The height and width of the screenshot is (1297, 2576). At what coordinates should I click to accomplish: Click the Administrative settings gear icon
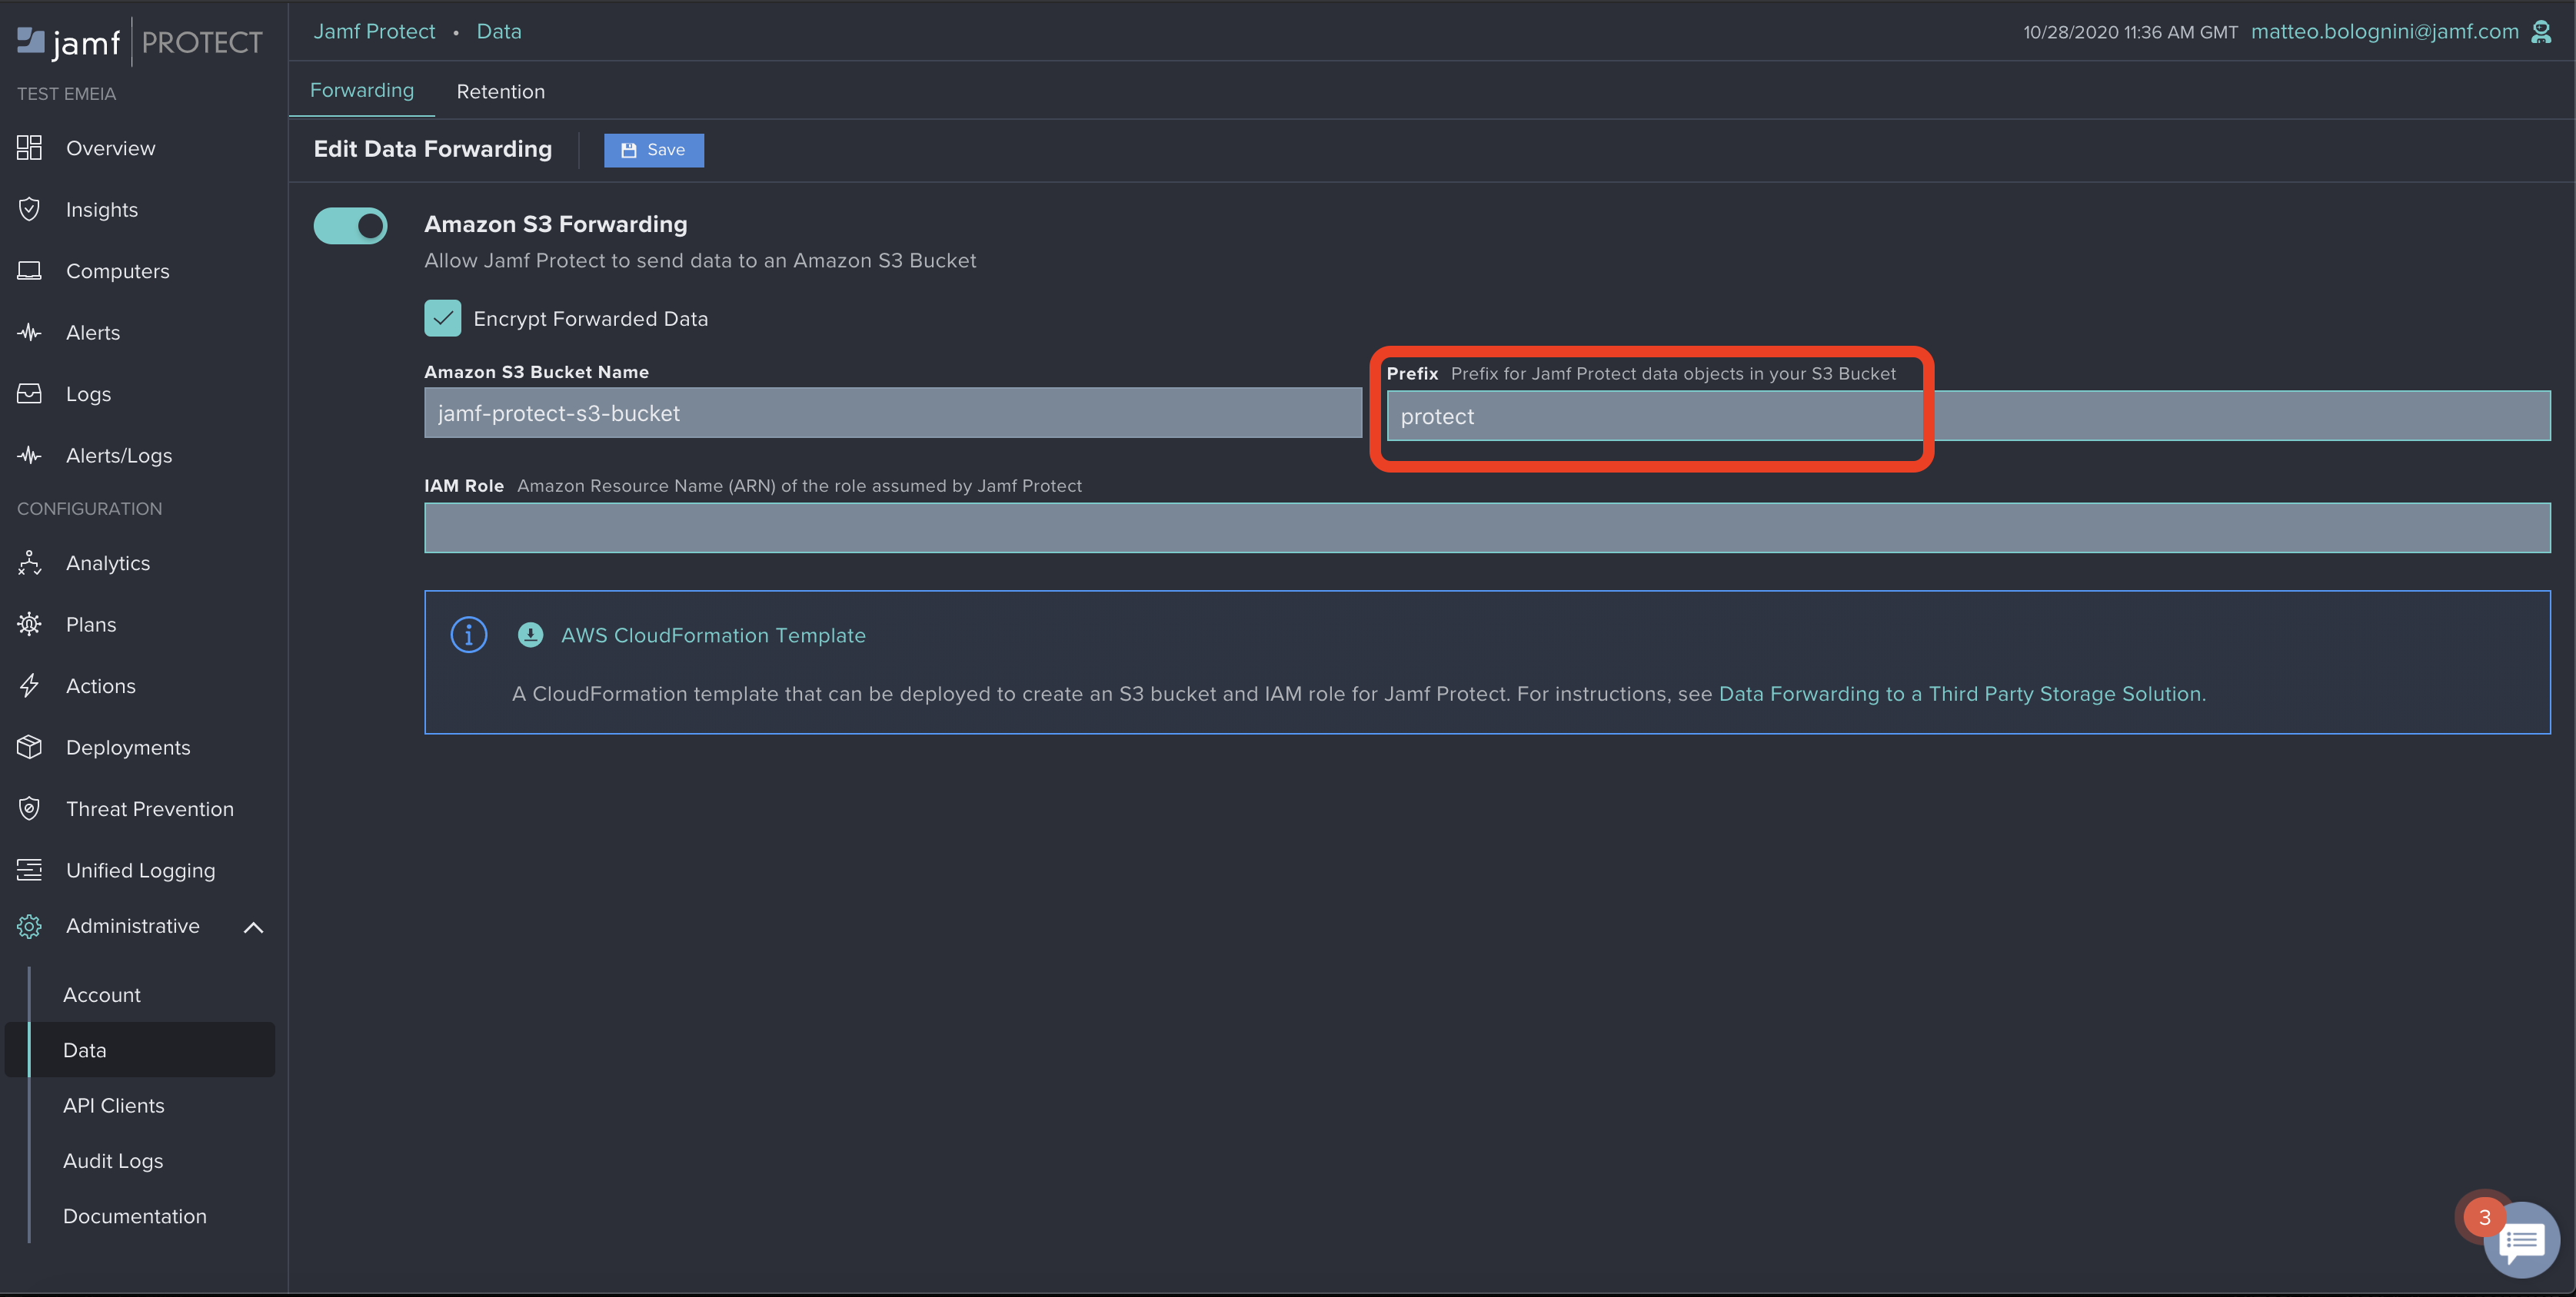(x=29, y=927)
